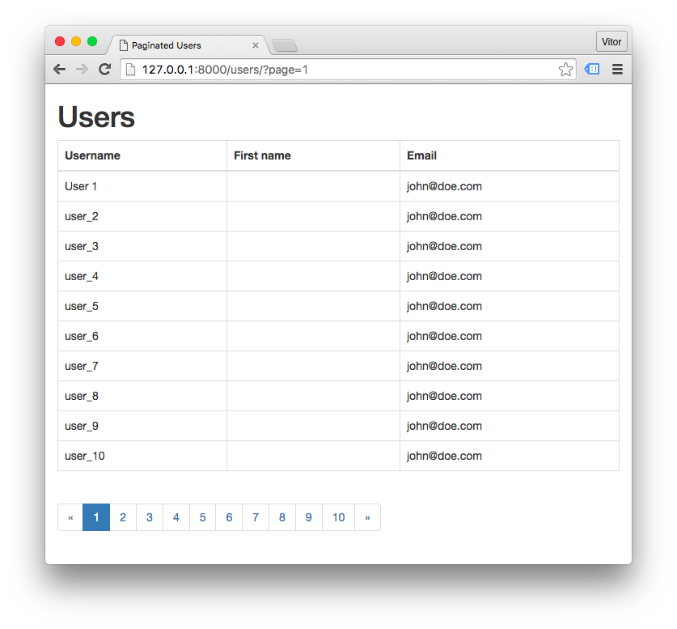Screen dimensions: 677x629
Task: Click john@doe.com email in user_10 row
Action: [444, 456]
